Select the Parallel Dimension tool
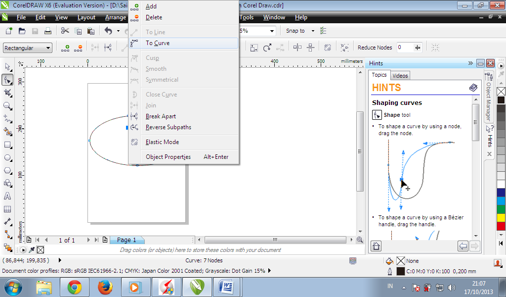Viewport: 506px width, 297px height. [x=8, y=222]
